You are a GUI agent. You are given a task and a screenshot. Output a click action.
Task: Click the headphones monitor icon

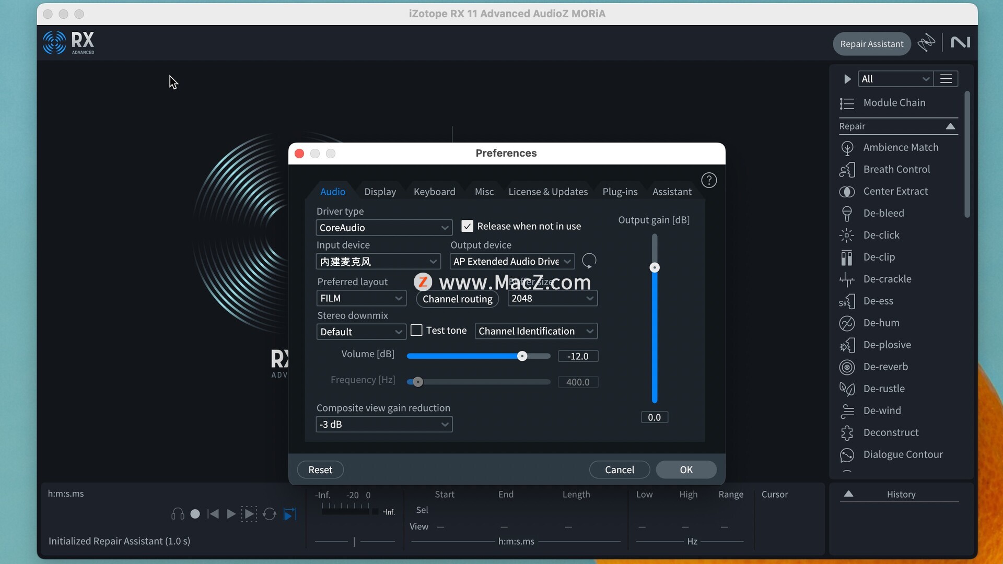click(178, 514)
